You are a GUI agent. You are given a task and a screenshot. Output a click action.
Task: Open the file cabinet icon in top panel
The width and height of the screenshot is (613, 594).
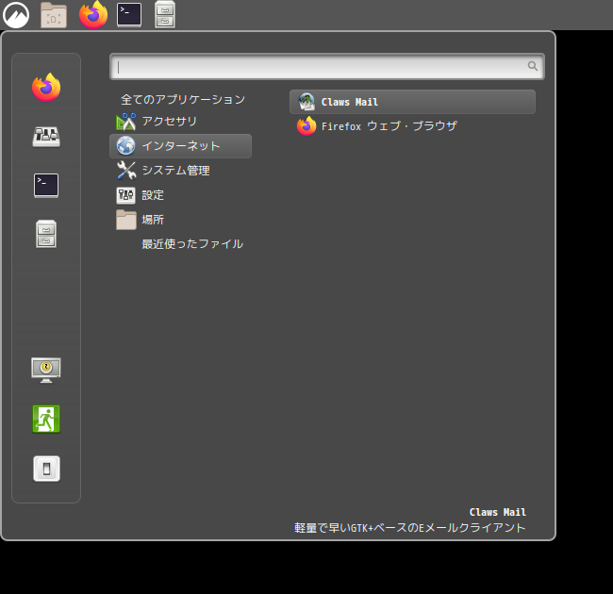click(165, 15)
